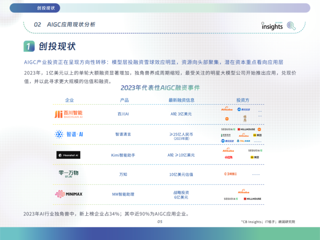Click 腾讯投资 logo in the 百川AI row

[244, 109]
